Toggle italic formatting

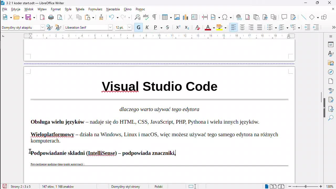click(147, 27)
